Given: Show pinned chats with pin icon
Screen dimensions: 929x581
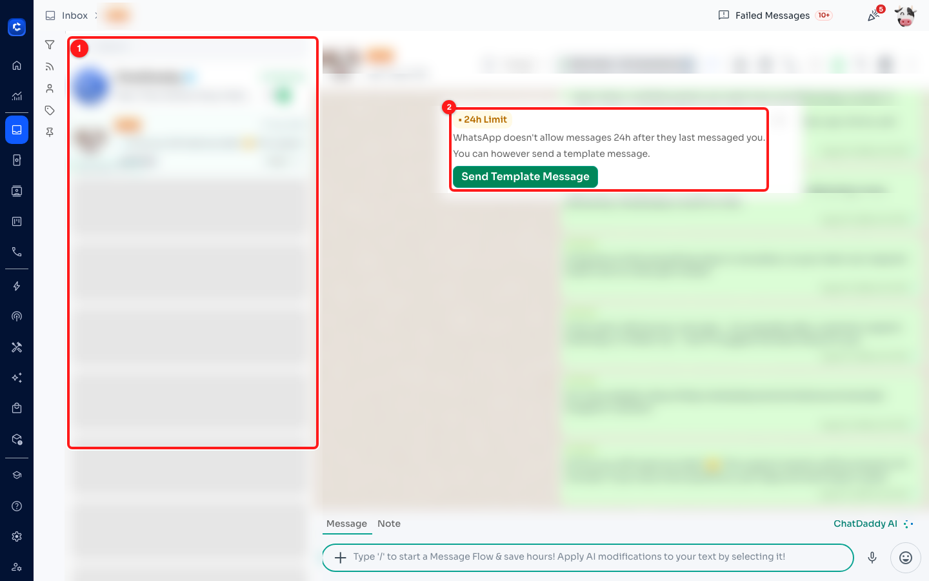Looking at the screenshot, I should pyautogui.click(x=50, y=132).
